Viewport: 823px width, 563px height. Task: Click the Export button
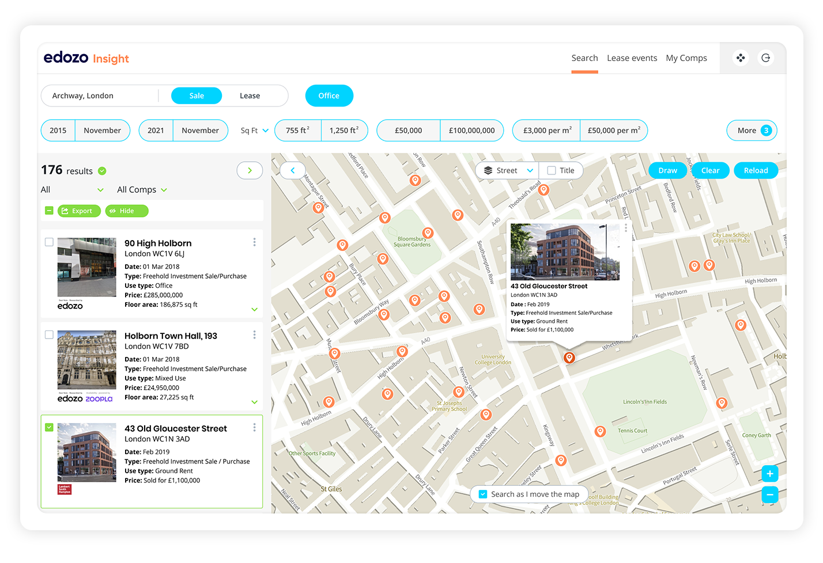click(79, 211)
